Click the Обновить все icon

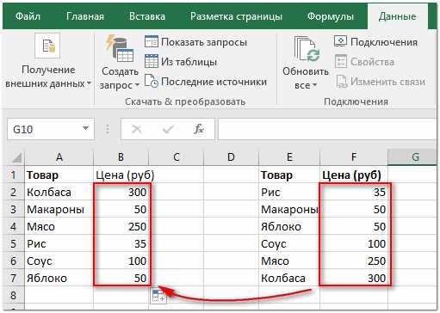[307, 49]
